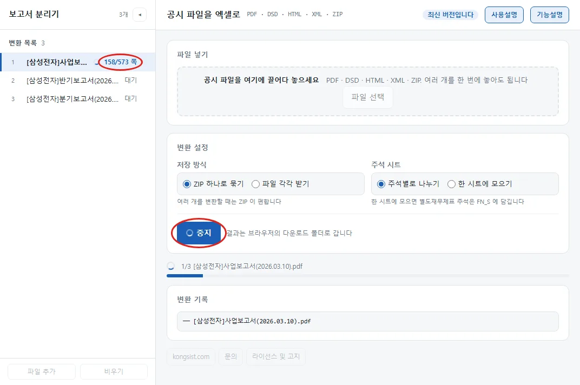Viewport: 580px width, 385px height.
Task: Click the spinner icon beside 158/573 쪽
Action: pyautogui.click(x=97, y=62)
